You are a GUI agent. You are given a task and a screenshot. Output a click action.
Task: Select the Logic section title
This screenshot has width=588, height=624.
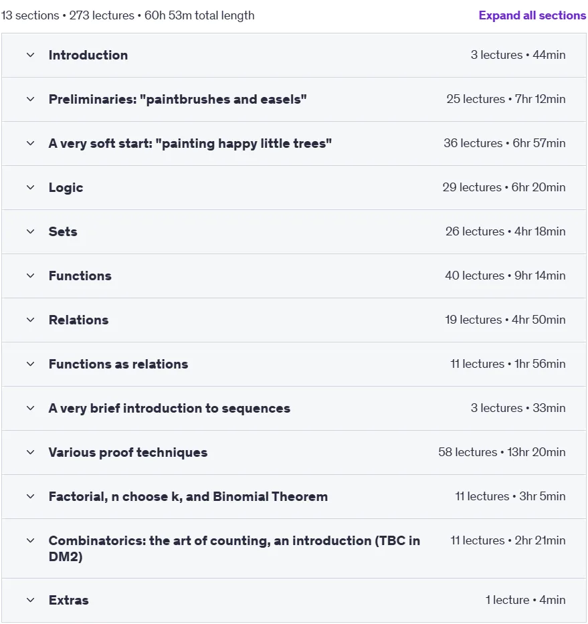(x=66, y=188)
